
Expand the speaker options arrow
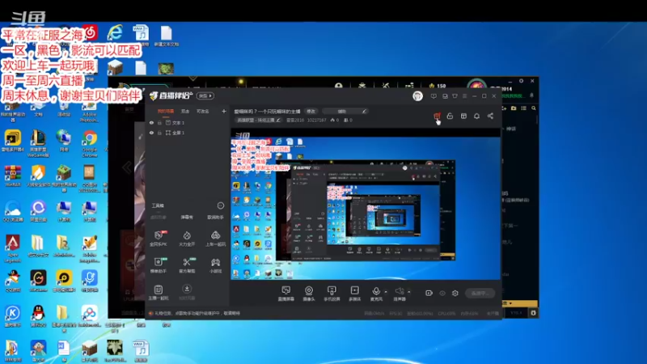point(409,291)
